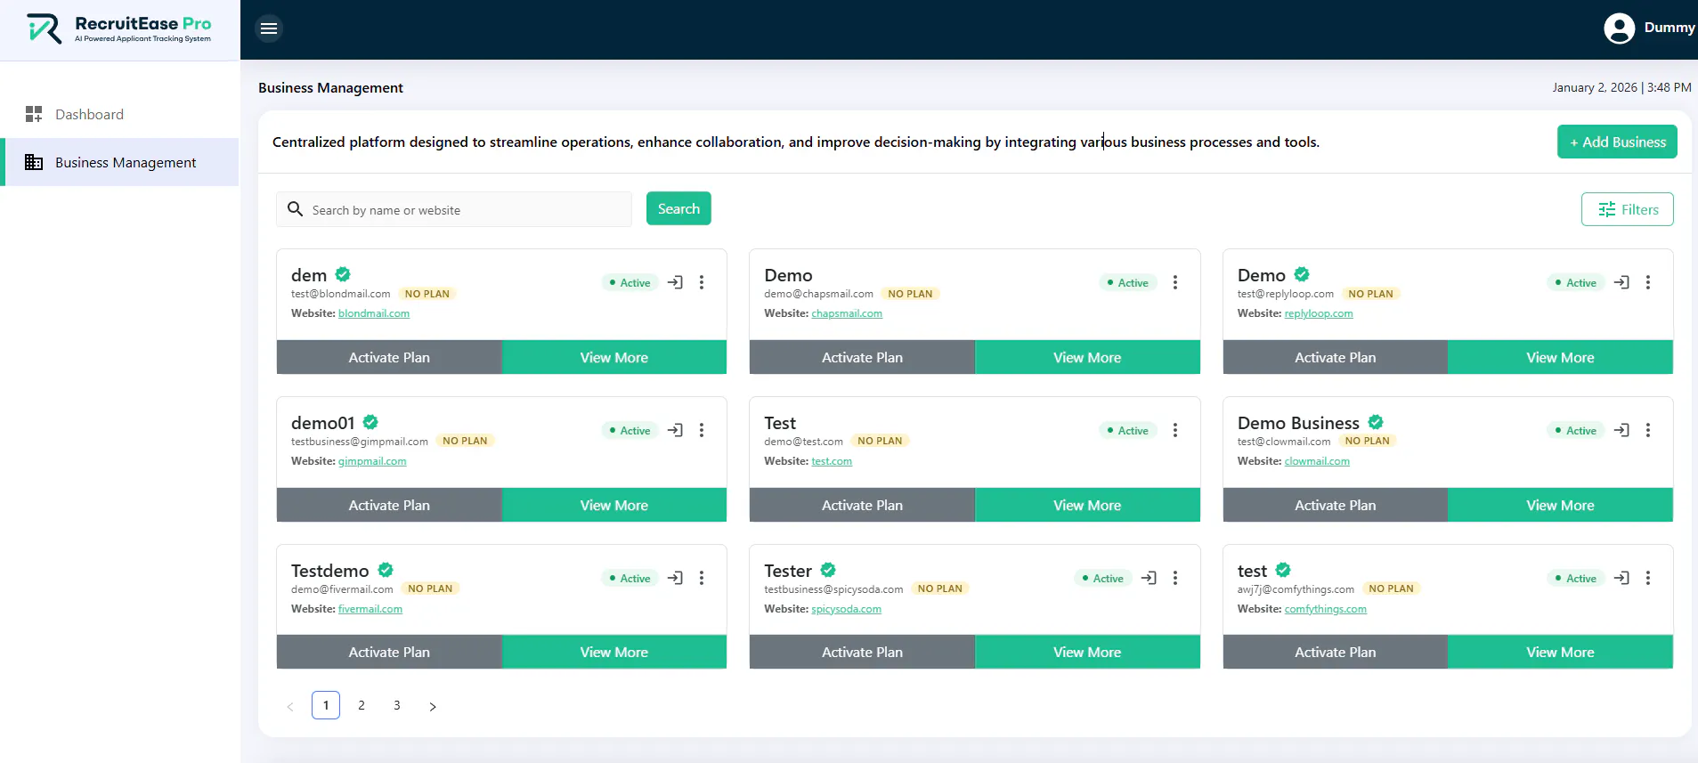Open three-dot menu on dem card

pyautogui.click(x=702, y=282)
